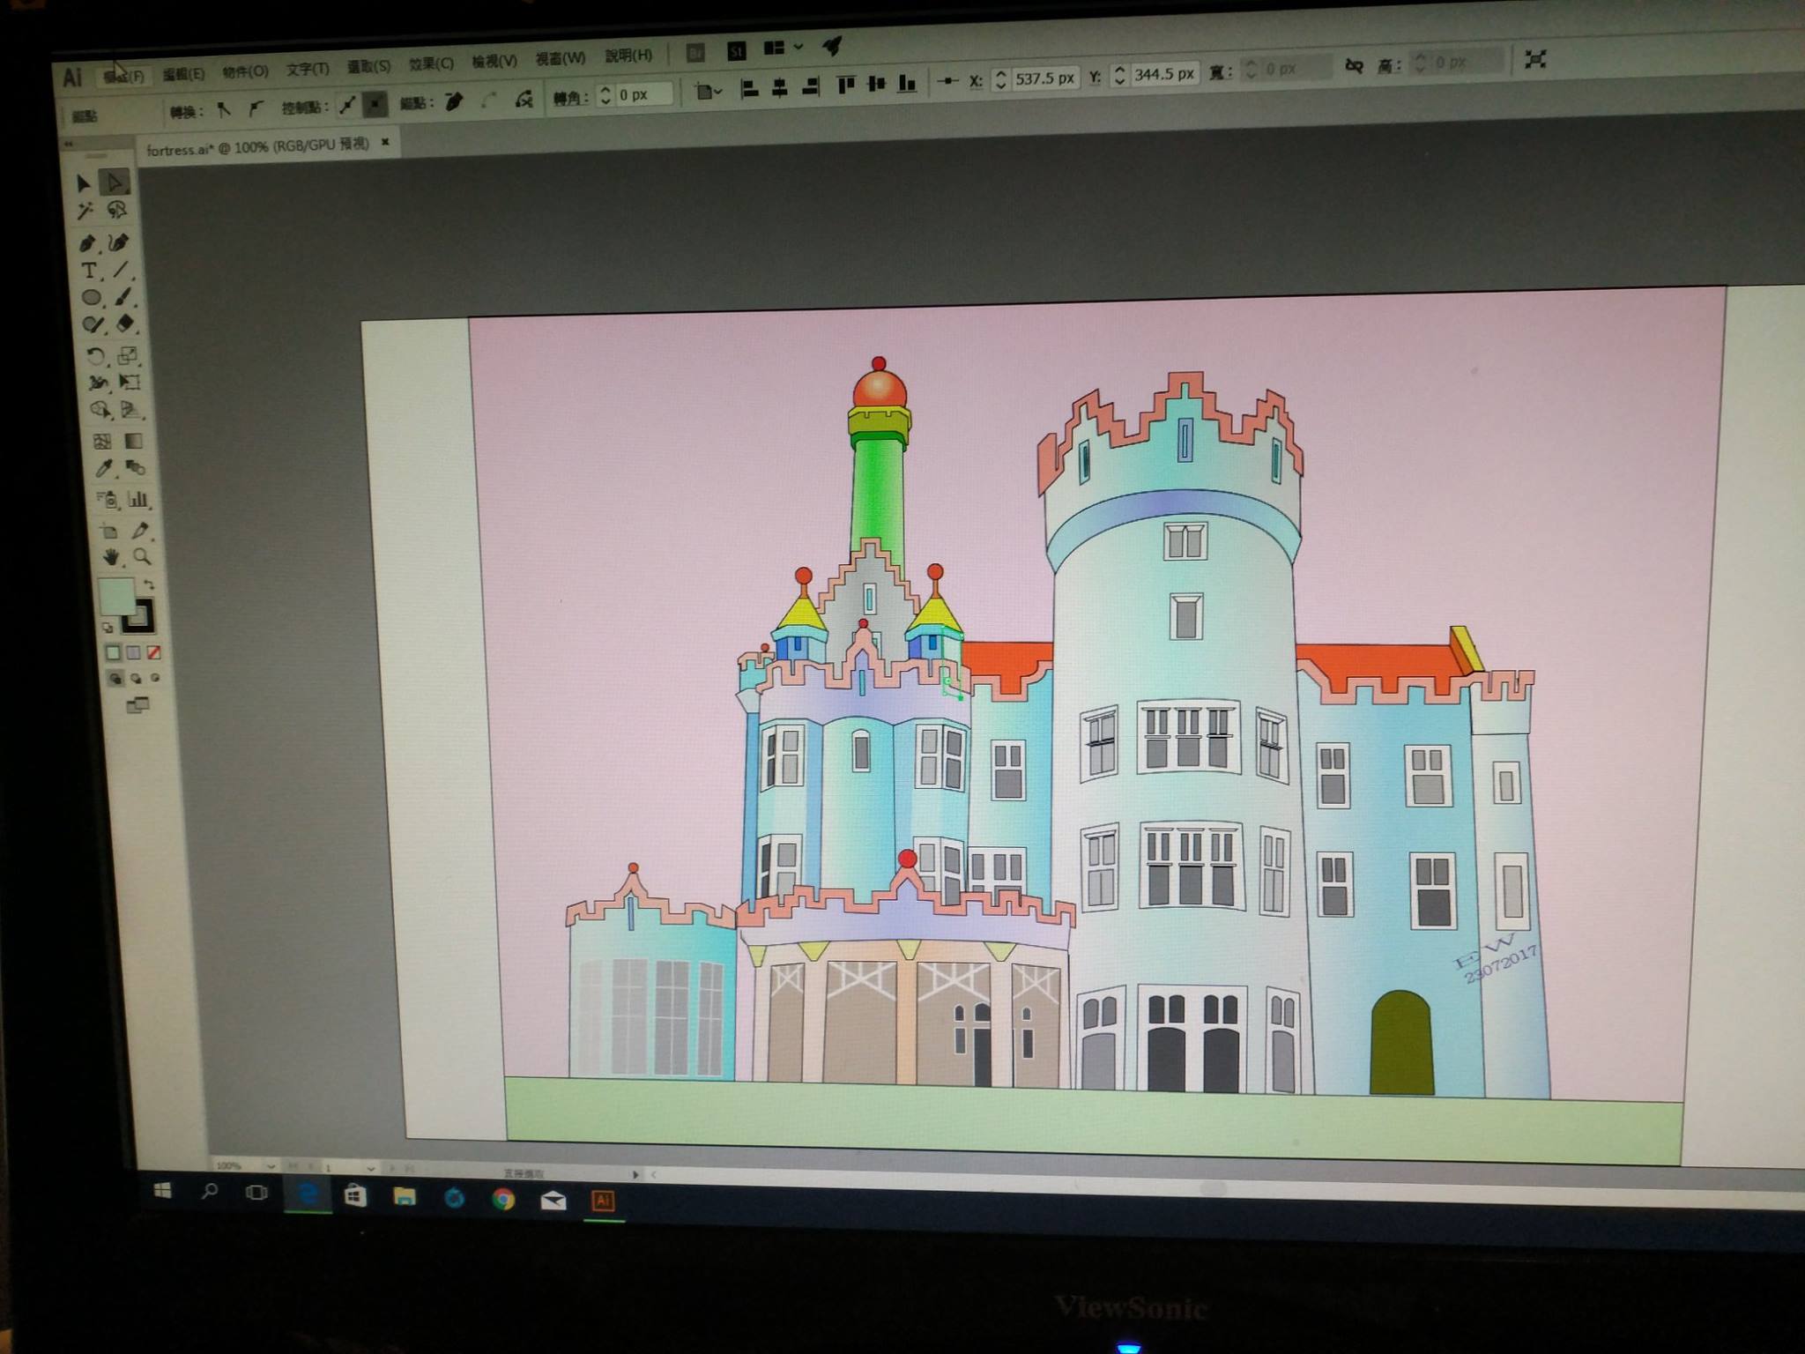
Task: Select the Curvature tool
Action: (x=118, y=242)
